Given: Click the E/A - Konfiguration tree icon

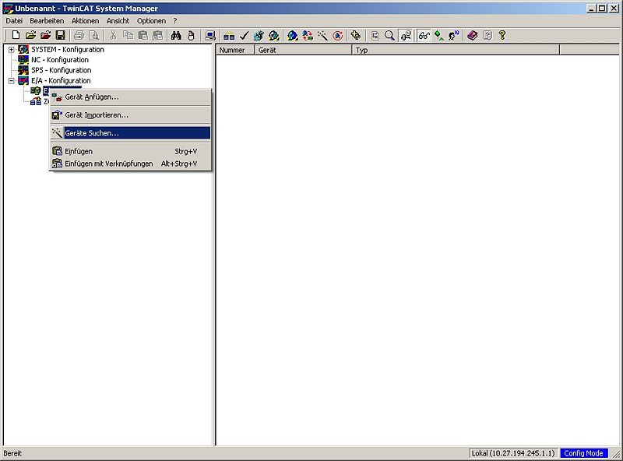Looking at the screenshot, I should (x=23, y=81).
